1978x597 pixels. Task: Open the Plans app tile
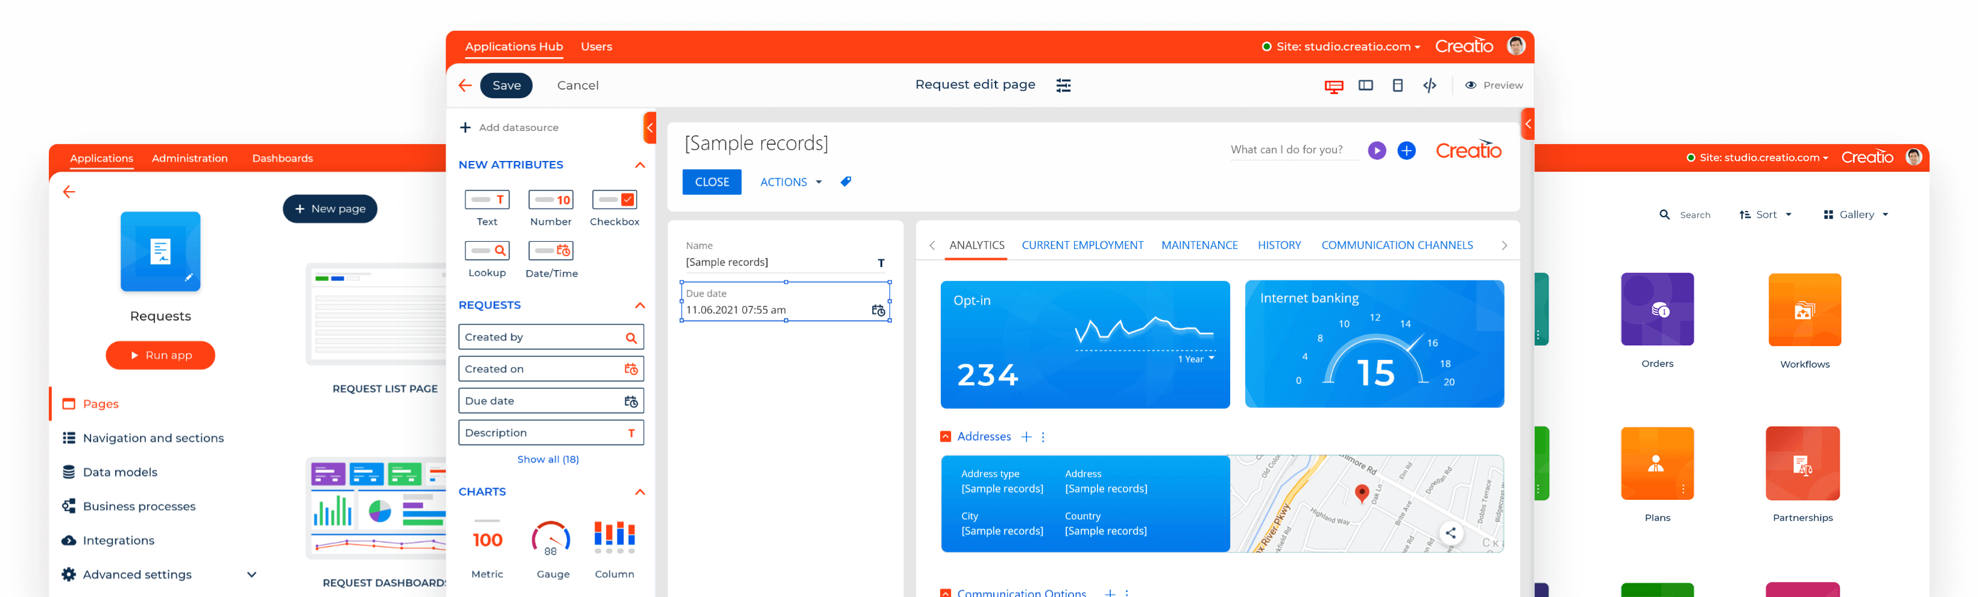pyautogui.click(x=1656, y=463)
